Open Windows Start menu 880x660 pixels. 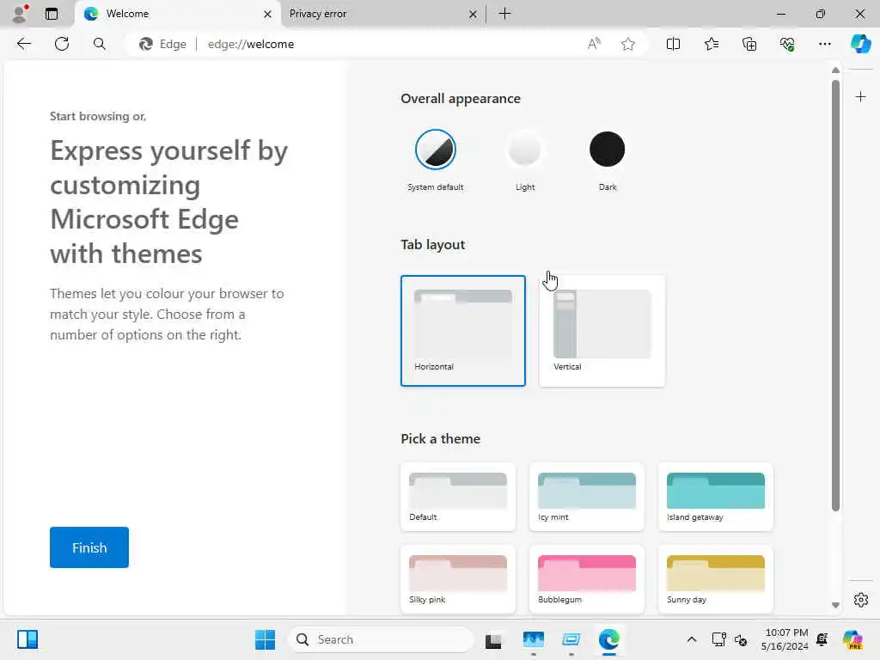click(265, 639)
